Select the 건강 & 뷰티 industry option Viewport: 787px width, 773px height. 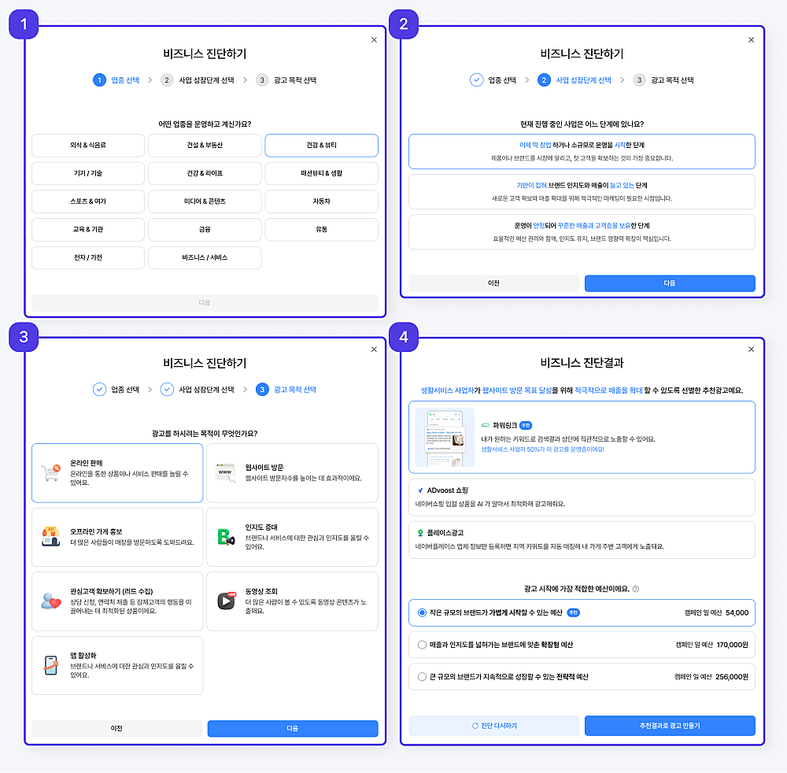(321, 146)
